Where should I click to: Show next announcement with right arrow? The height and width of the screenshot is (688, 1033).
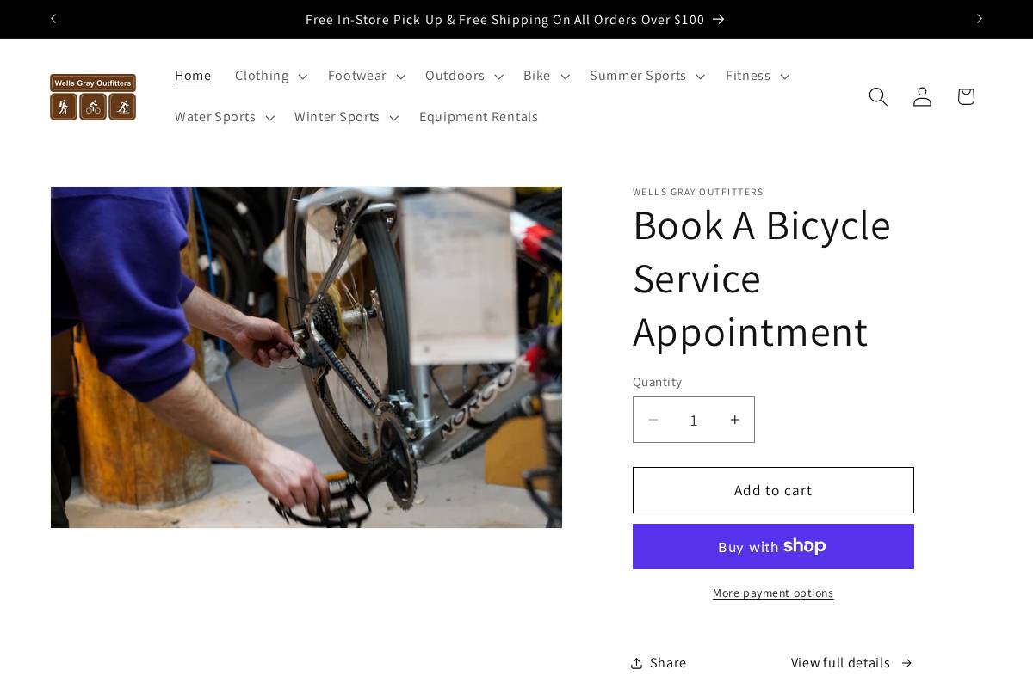[979, 19]
